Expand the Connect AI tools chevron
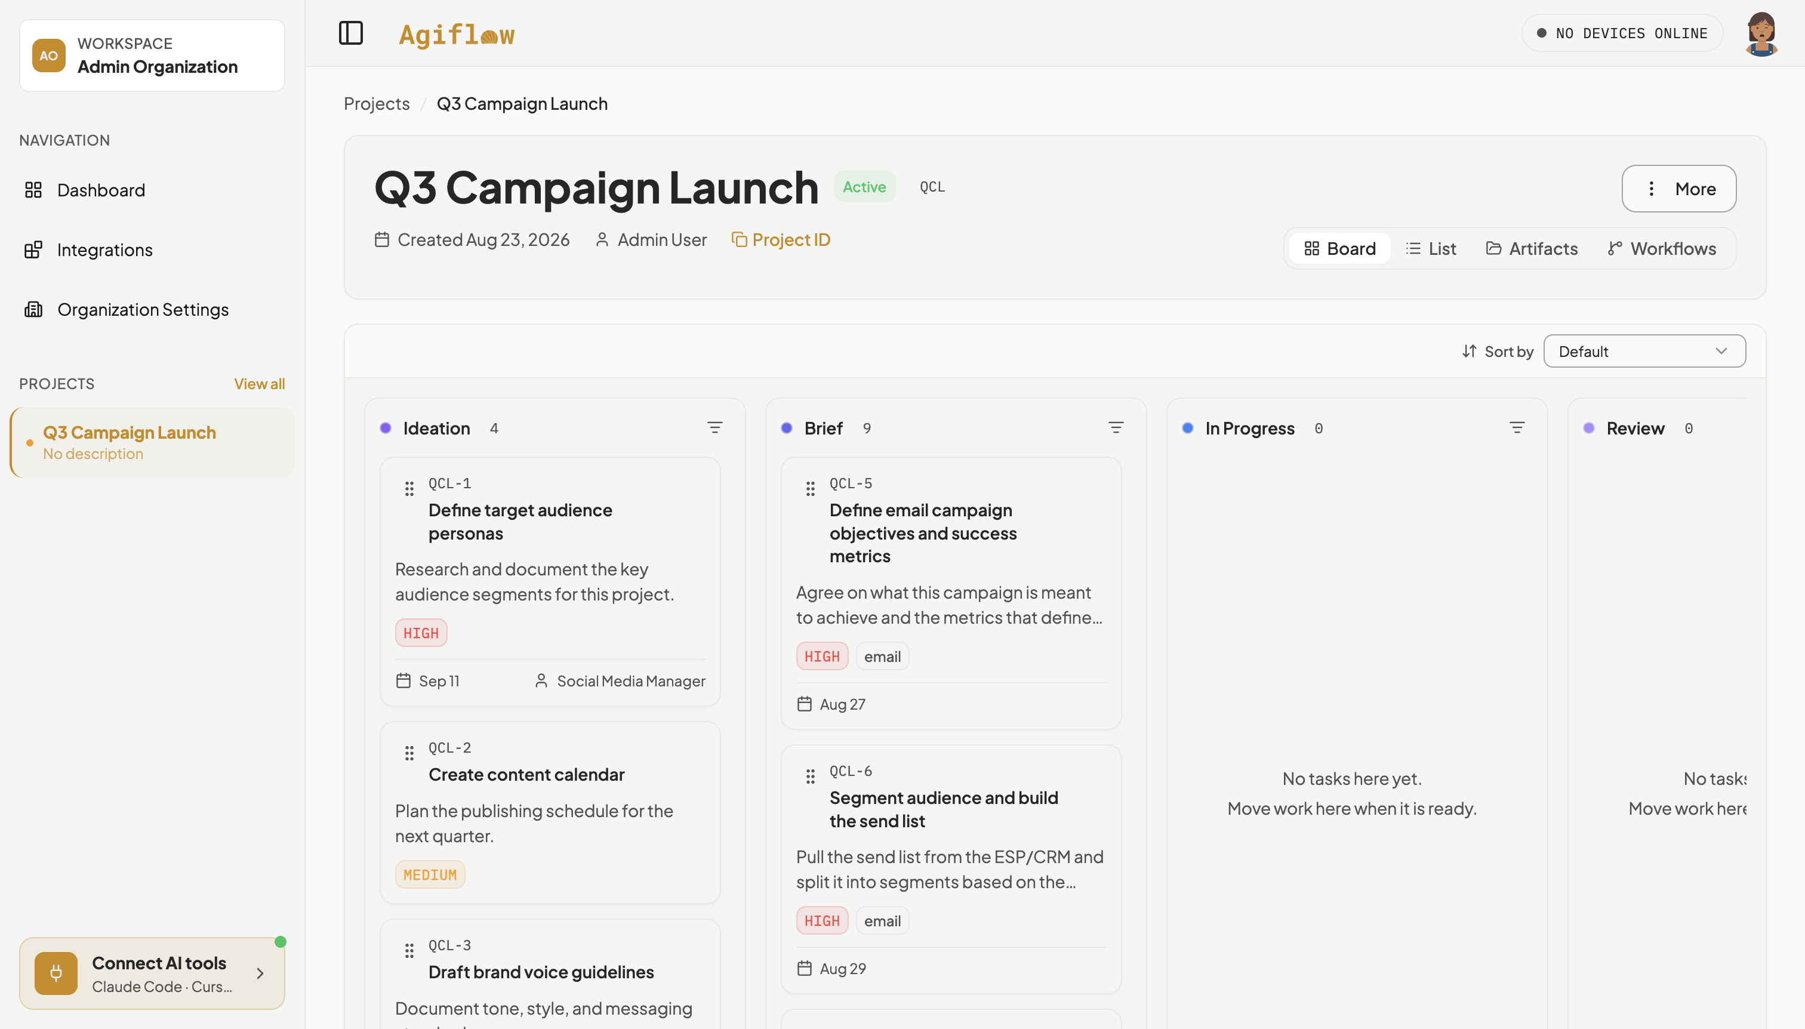This screenshot has width=1805, height=1029. coord(260,973)
